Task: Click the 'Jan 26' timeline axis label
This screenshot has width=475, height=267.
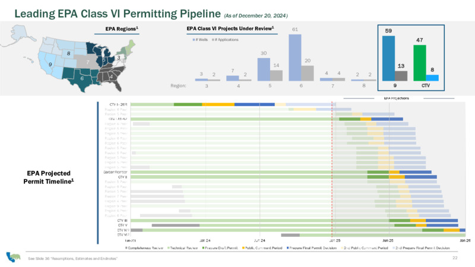Action: click(x=465, y=240)
